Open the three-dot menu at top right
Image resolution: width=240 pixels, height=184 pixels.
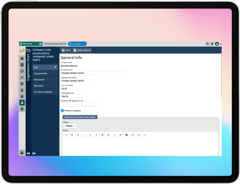point(221,44)
